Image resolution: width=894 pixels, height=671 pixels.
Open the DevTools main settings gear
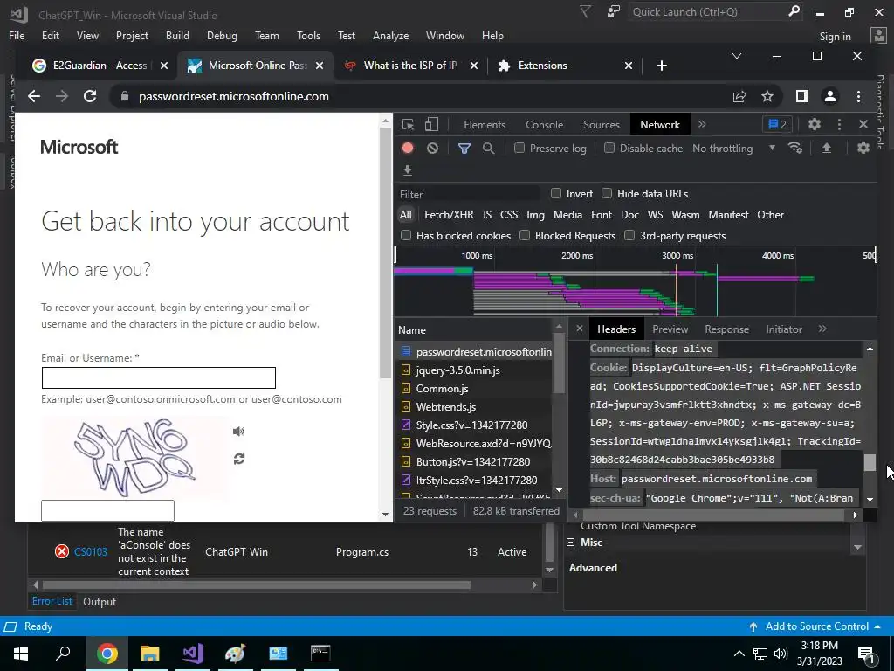pyautogui.click(x=815, y=124)
